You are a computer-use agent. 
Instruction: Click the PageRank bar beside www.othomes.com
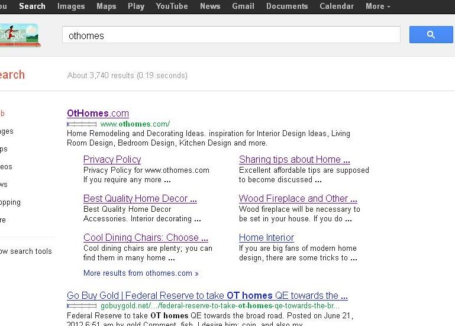coord(82,124)
